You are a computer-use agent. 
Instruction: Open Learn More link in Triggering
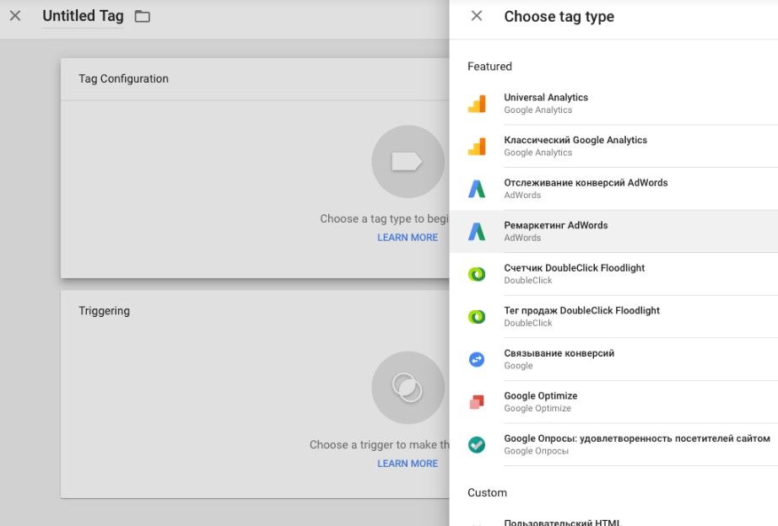(x=408, y=464)
